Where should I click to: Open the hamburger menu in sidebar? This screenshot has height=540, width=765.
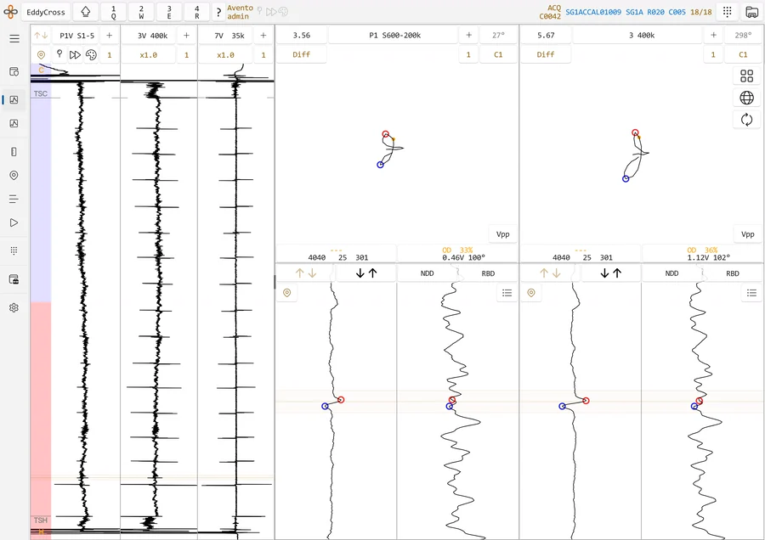tap(14, 39)
